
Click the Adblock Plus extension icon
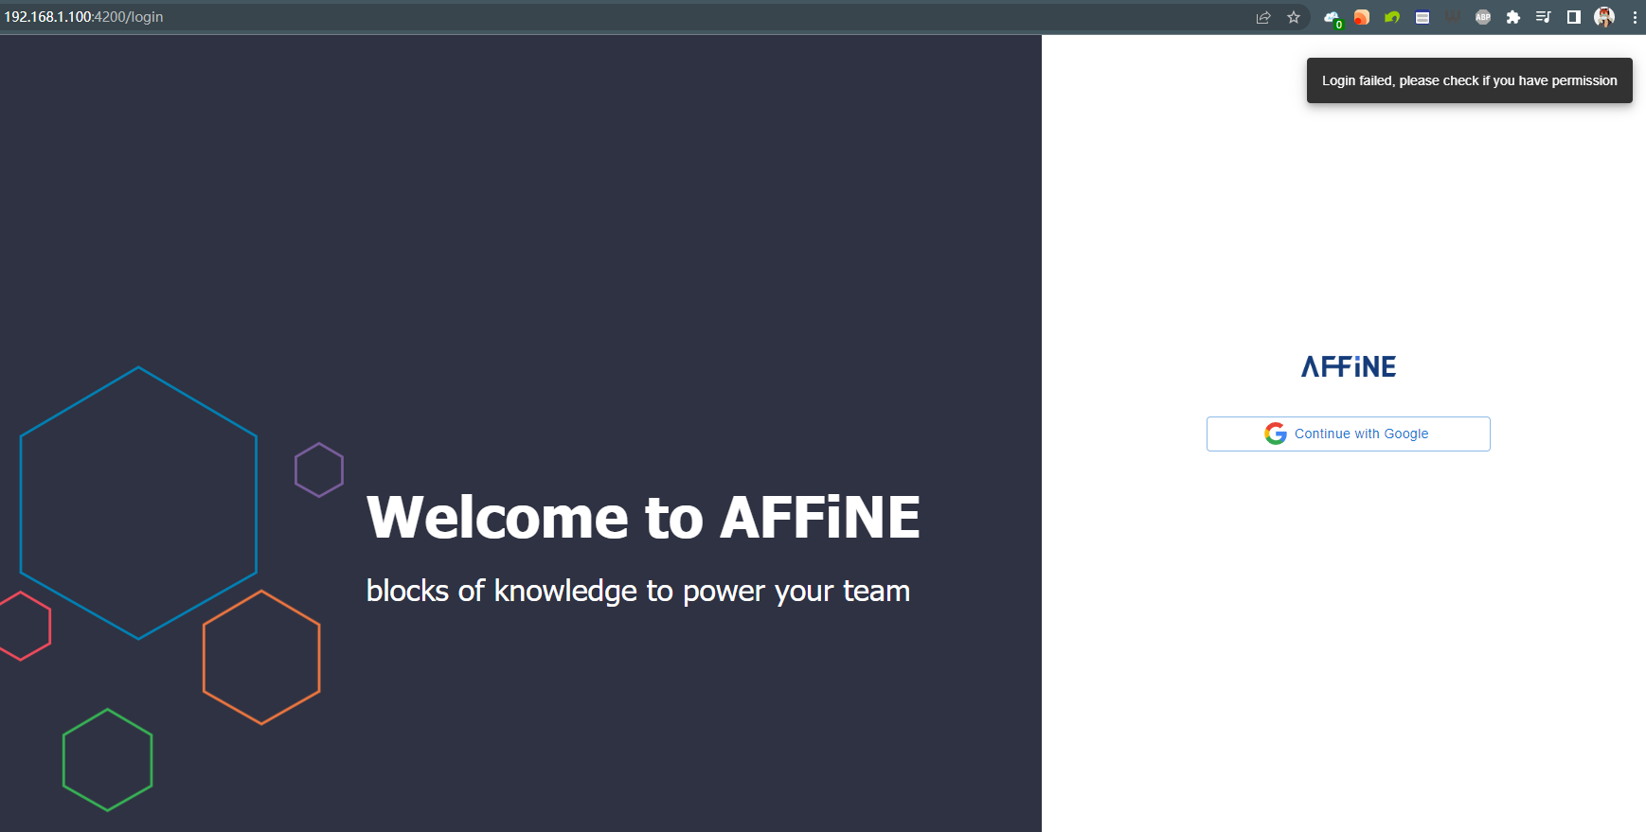(1483, 17)
